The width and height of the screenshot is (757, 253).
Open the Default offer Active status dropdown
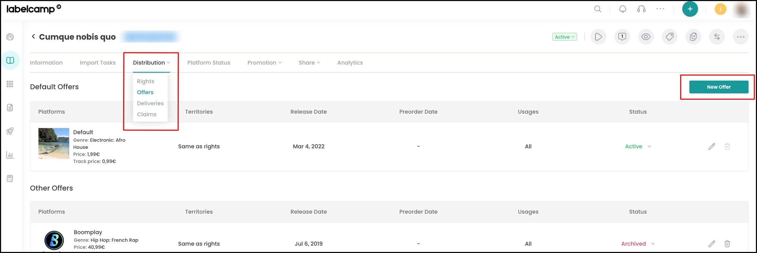pos(638,146)
